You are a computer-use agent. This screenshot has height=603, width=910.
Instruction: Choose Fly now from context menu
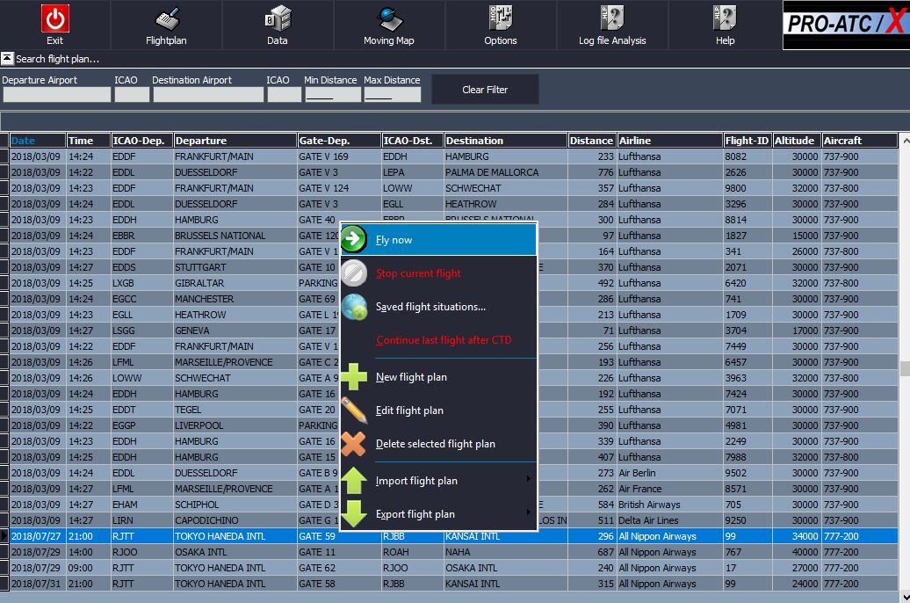pos(438,240)
